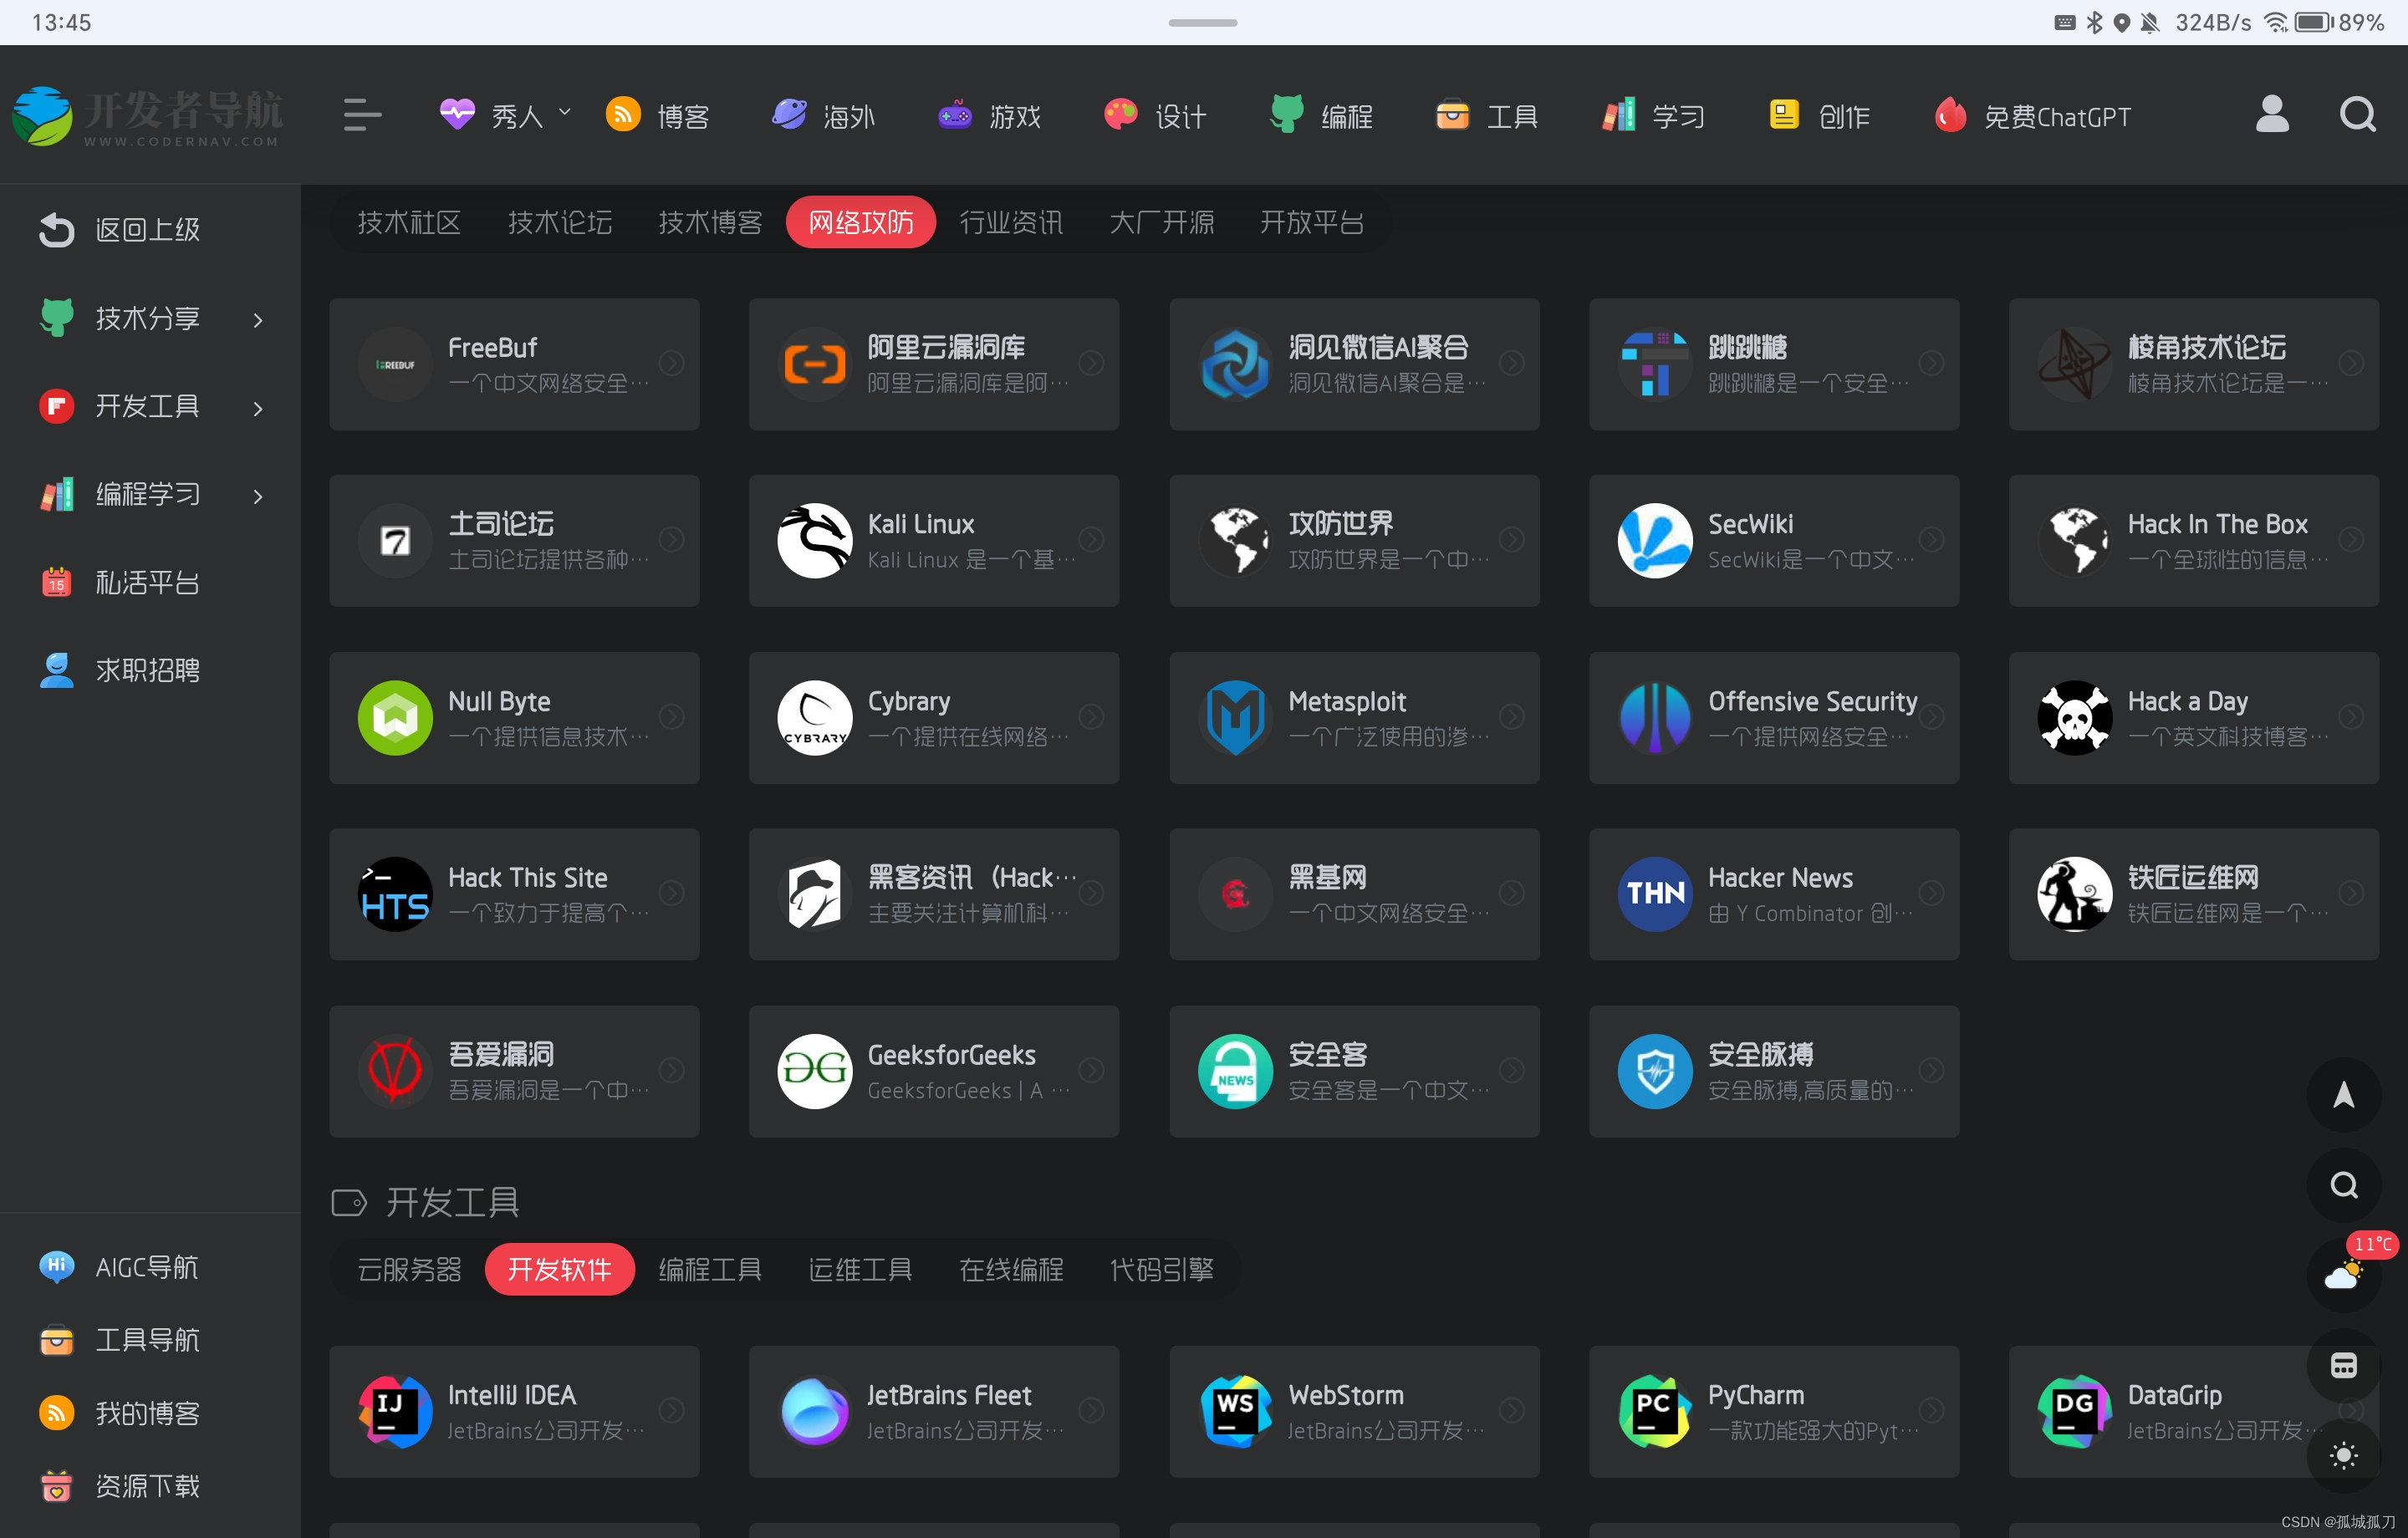
Task: Click the arrow on 铁匠运维网 card
Action: pyautogui.click(x=2351, y=892)
